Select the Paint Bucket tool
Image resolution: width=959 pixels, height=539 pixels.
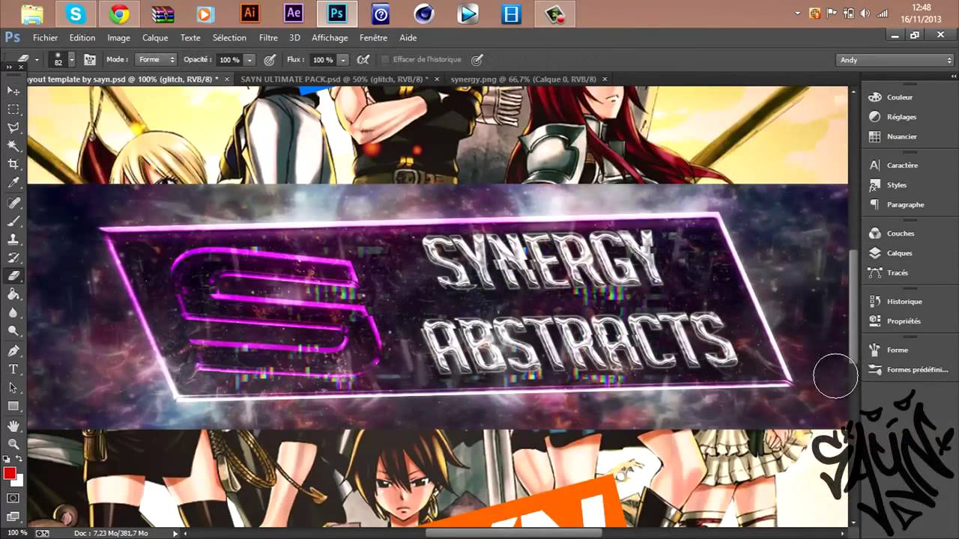point(13,295)
